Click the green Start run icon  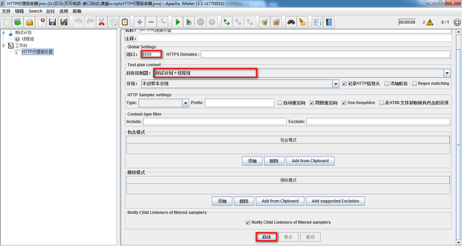click(x=177, y=22)
